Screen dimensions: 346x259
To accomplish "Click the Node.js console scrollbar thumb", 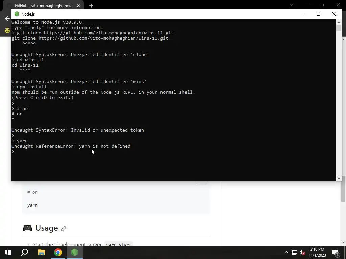I will [339, 28].
